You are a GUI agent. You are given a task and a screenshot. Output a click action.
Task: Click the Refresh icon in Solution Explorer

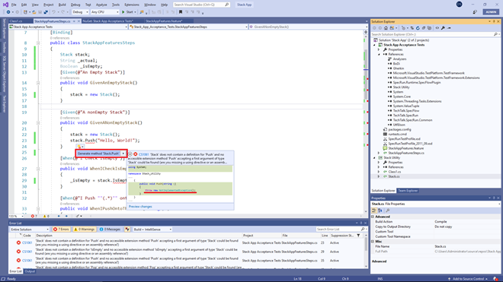[x=418, y=28]
